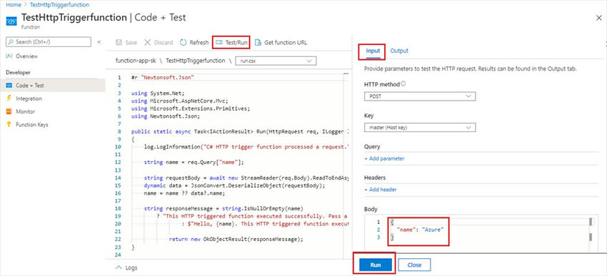
Task: Click into the sidebar Search box
Action: tap(49, 42)
